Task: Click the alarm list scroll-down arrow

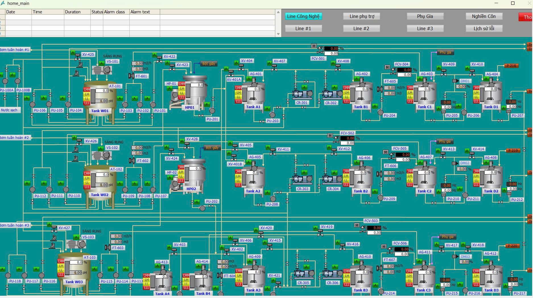Action: click(278, 34)
